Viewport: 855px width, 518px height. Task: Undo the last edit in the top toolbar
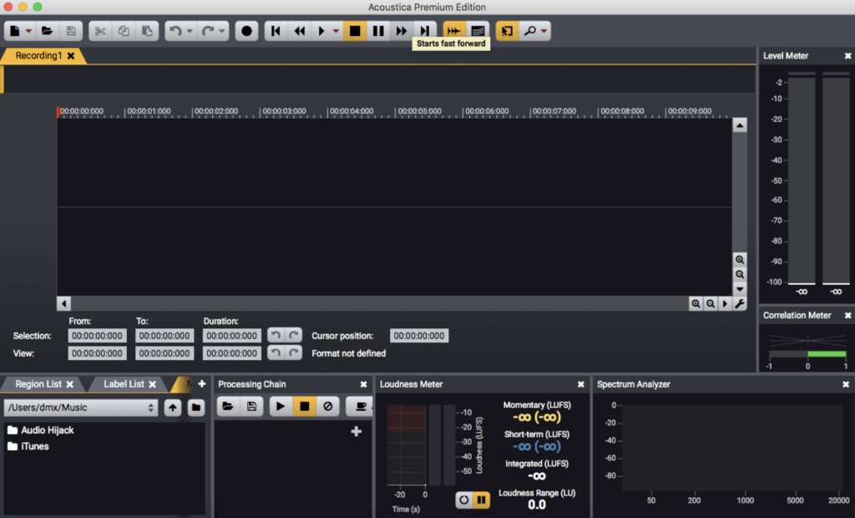(175, 31)
